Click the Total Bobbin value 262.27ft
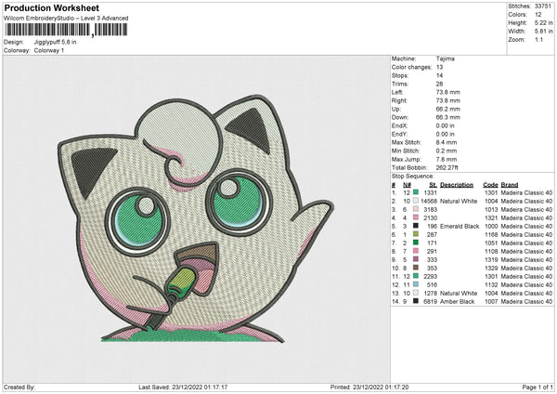 (x=447, y=167)
